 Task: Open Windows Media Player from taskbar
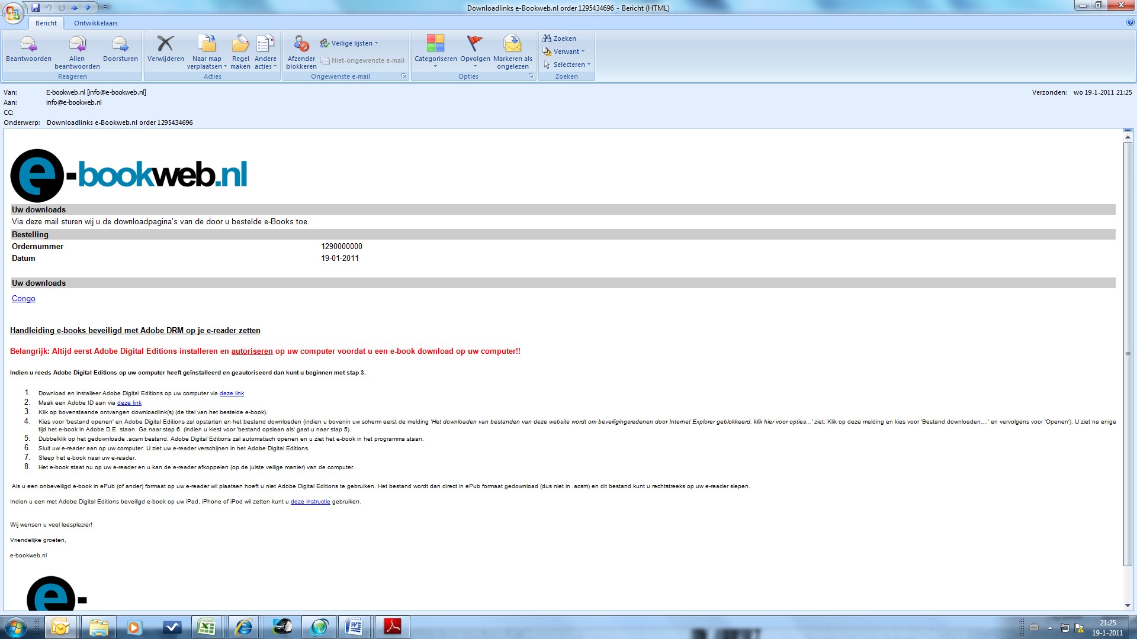134,627
